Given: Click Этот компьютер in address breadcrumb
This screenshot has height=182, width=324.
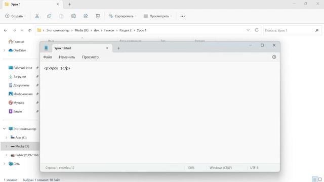Looking at the screenshot, I should coord(58,30).
